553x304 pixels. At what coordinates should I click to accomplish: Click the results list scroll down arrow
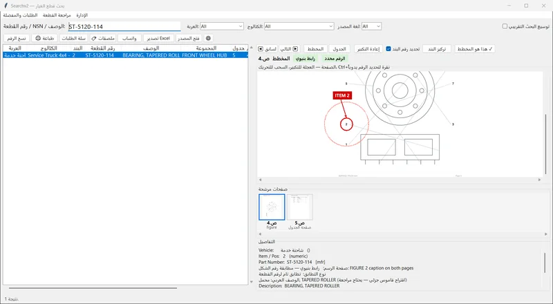pos(251,282)
